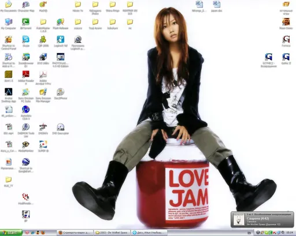Screen dimensions: 296x236
Task: Open the Sony Ericsson PC Suite shortcut
Action: pos(25,92)
